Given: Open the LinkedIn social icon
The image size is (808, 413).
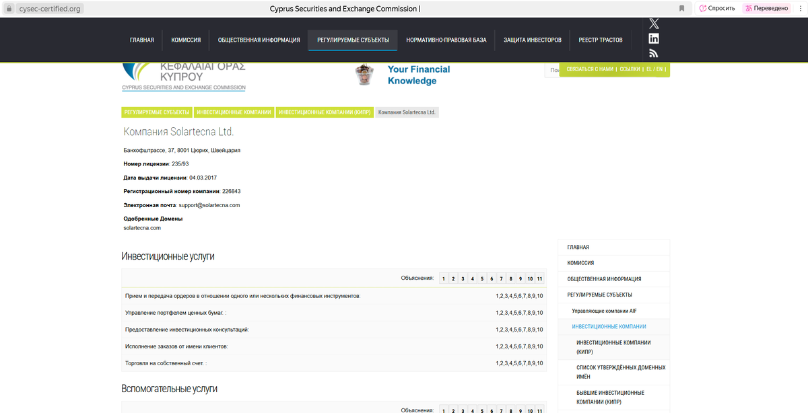Looking at the screenshot, I should [654, 38].
